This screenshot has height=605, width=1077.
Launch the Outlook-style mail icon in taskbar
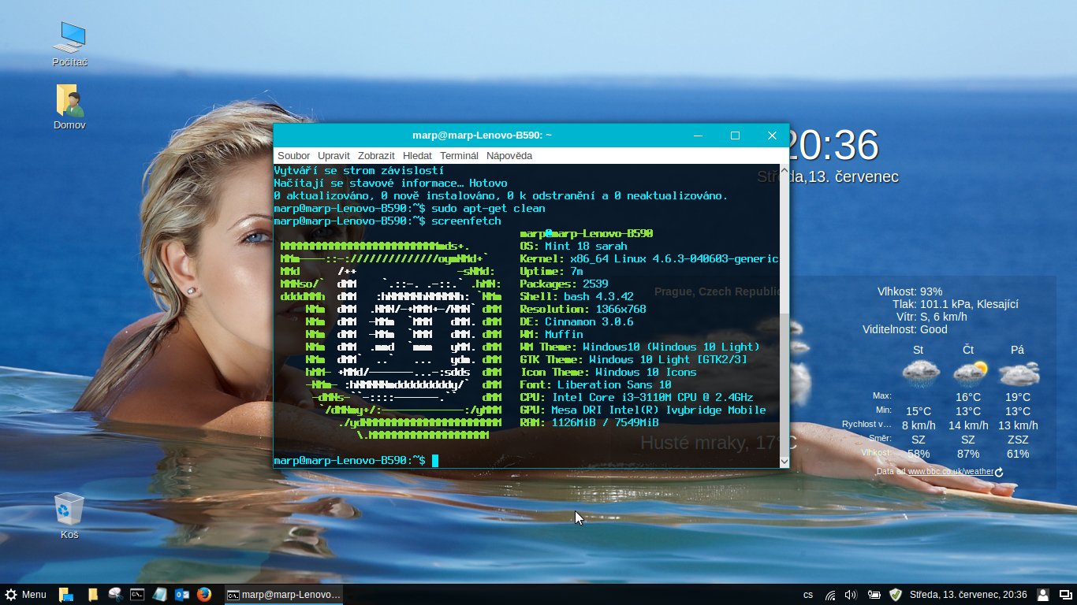tap(182, 595)
